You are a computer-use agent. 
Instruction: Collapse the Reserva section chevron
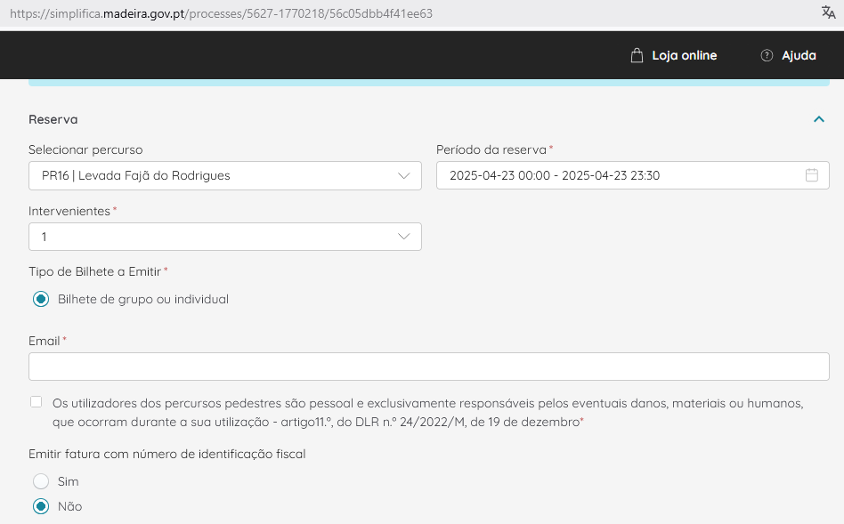point(819,119)
